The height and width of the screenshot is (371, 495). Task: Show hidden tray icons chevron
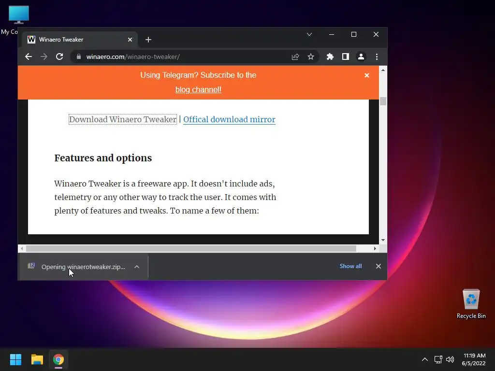(x=425, y=359)
